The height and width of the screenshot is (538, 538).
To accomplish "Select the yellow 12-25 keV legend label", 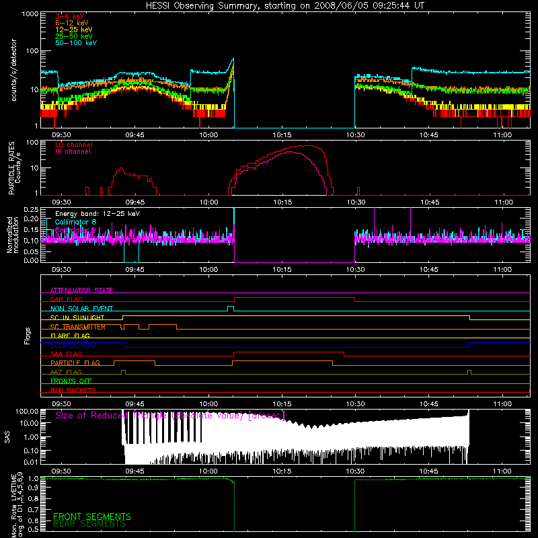I will (x=74, y=30).
